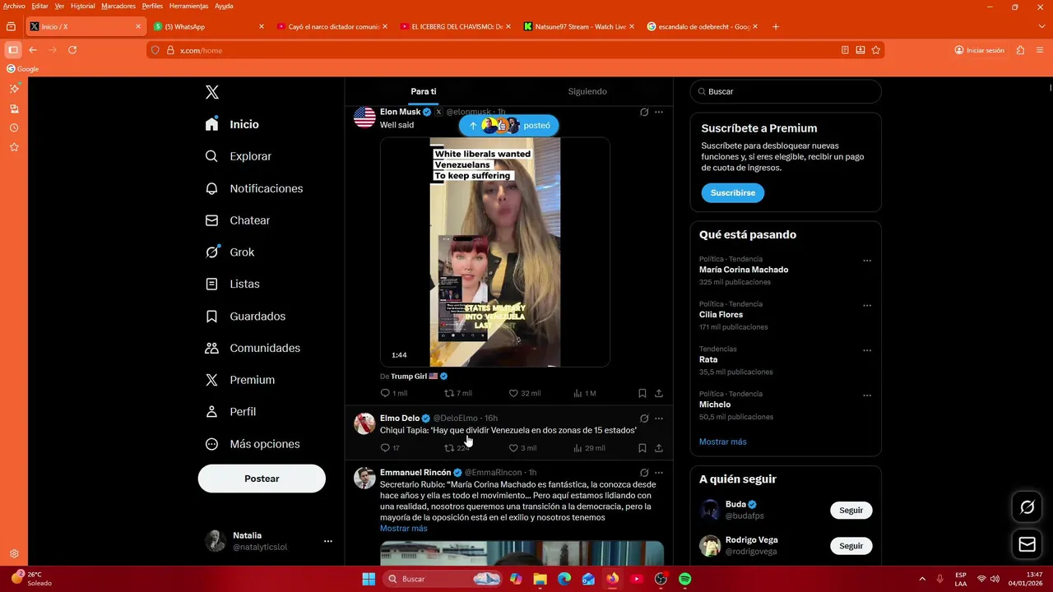Open Más opciones in sidebar
The height and width of the screenshot is (592, 1053).
(253, 444)
